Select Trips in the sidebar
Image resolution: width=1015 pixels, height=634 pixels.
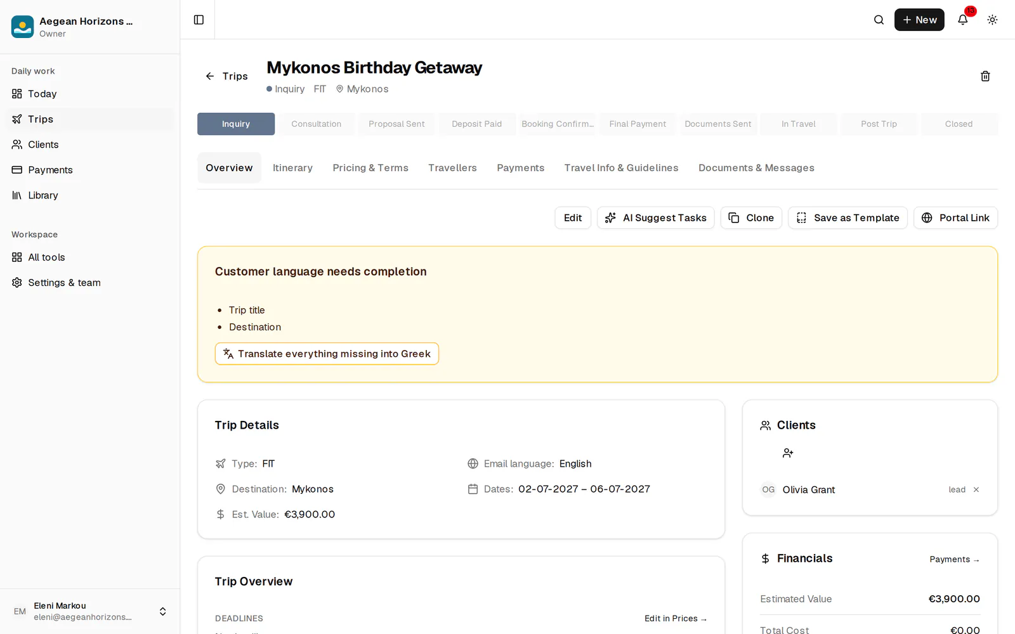click(x=89, y=119)
